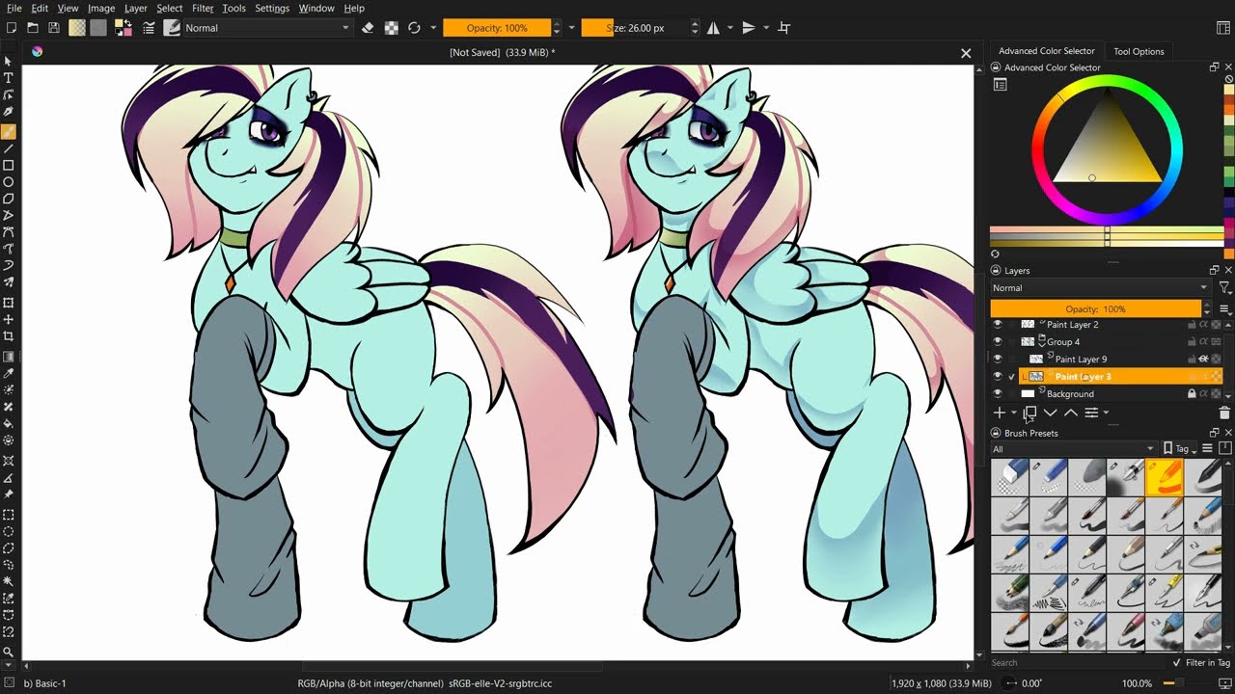Open the brush preset chooser icon
Screen dimensions: 1235x694
(x=172, y=28)
